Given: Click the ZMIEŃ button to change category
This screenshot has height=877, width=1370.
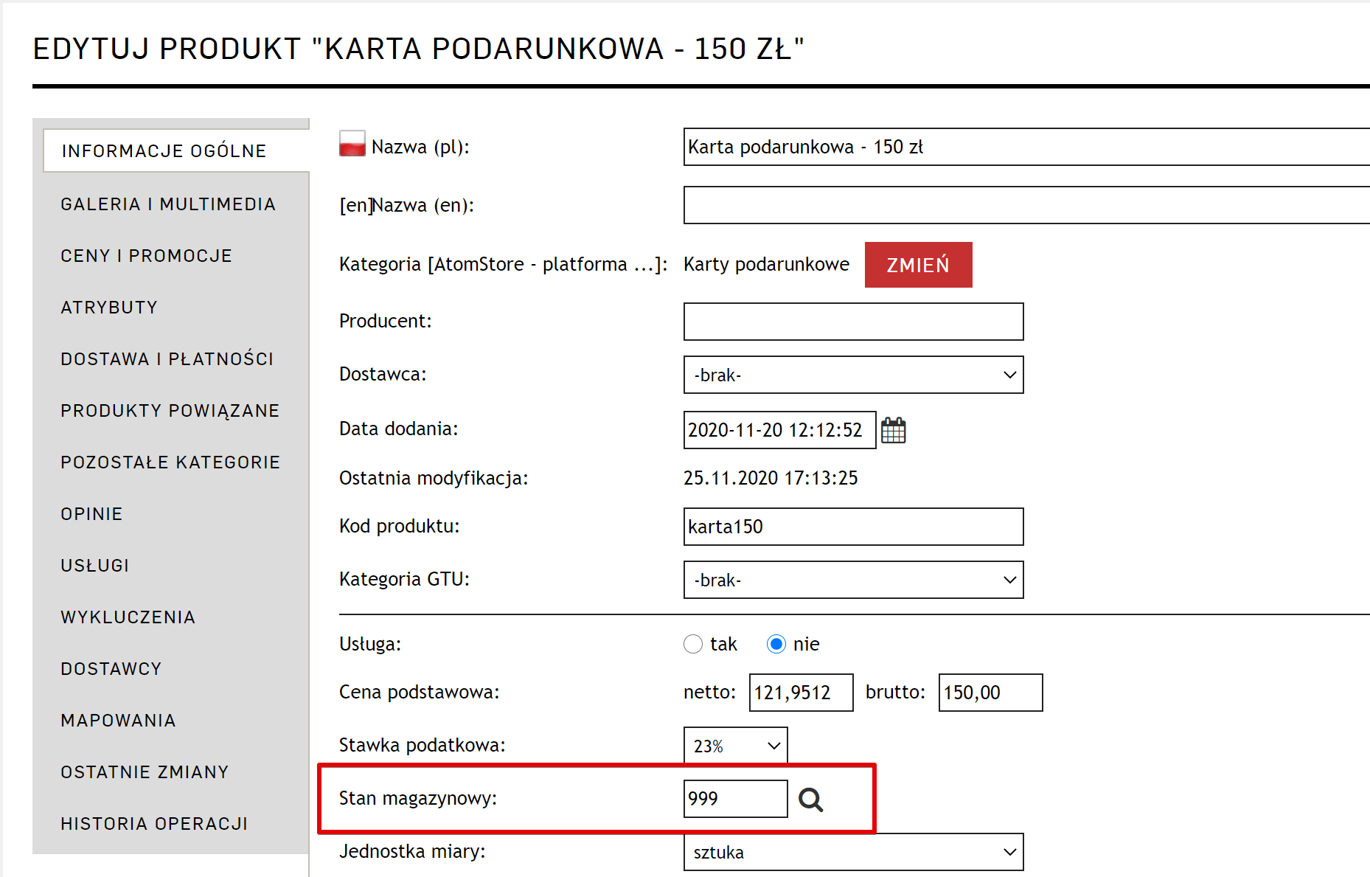Looking at the screenshot, I should (x=918, y=264).
